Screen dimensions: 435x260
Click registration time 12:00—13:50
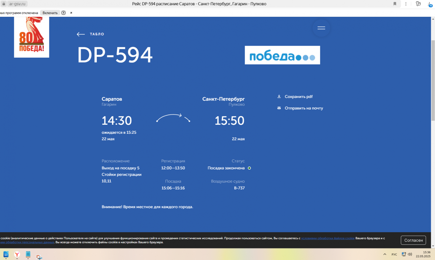pos(173,168)
